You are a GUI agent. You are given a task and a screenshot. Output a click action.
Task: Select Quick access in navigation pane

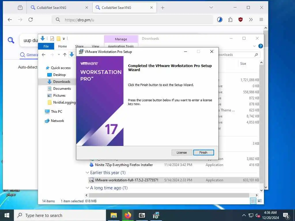(x=60, y=68)
